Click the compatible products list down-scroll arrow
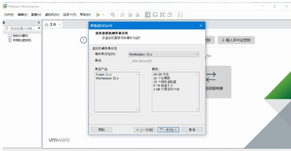The image size is (291, 151). click(137, 109)
